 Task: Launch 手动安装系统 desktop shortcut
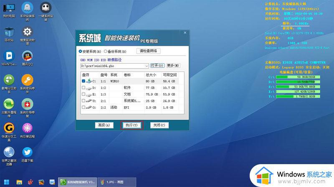[27, 12]
